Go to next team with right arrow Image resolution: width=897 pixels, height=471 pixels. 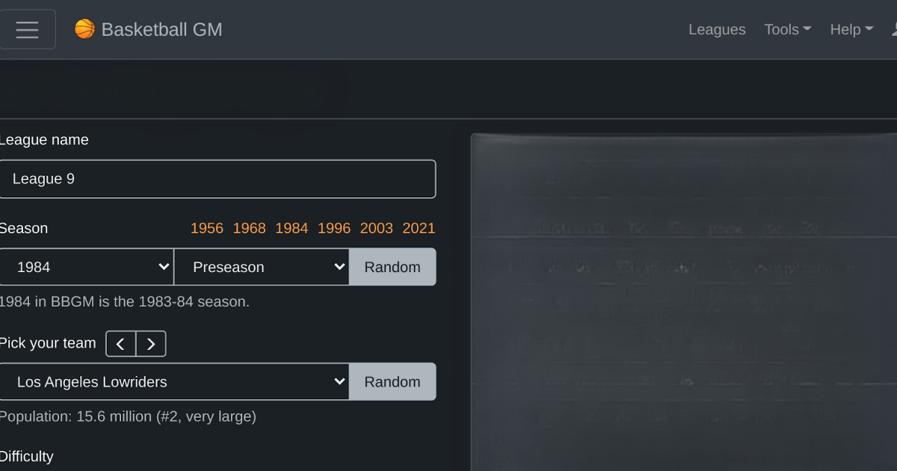pyautogui.click(x=151, y=344)
